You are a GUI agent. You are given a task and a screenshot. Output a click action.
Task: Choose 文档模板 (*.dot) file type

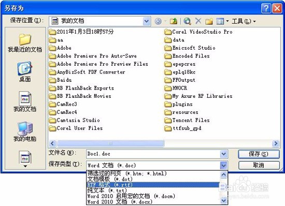(153, 179)
